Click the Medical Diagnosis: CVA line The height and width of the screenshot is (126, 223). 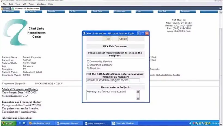(x=15, y=96)
